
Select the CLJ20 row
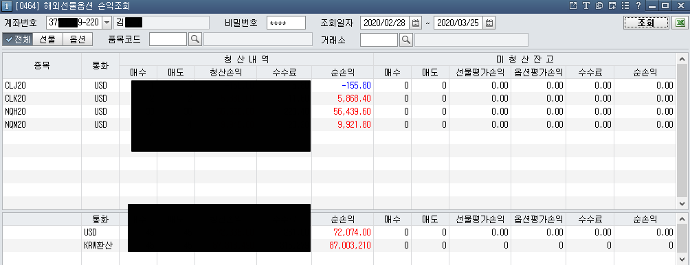point(340,85)
